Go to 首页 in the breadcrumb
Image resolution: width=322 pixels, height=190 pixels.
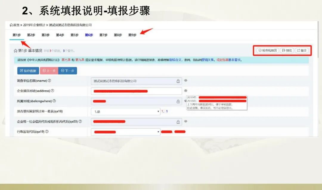[16, 25]
